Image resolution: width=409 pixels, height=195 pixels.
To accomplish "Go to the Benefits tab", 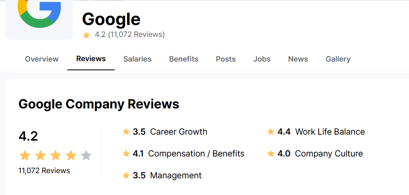I will click(x=184, y=59).
